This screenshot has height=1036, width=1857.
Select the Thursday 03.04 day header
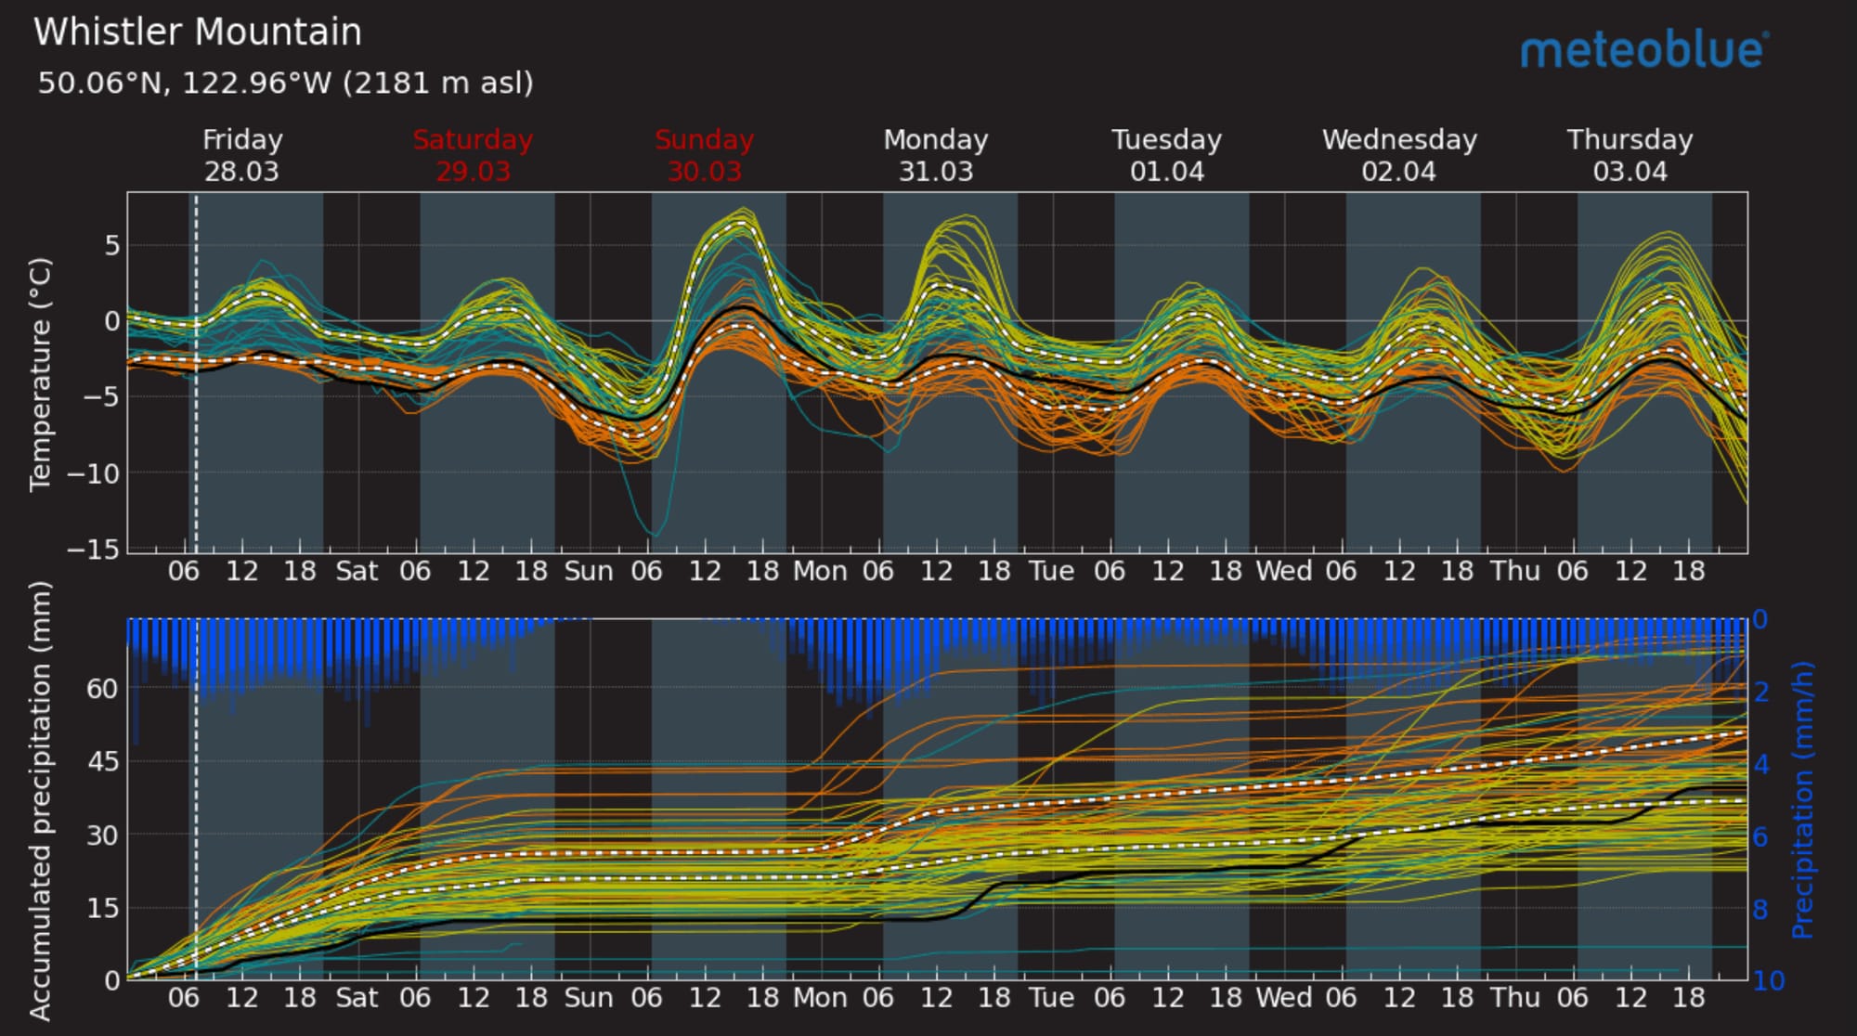(x=1630, y=155)
